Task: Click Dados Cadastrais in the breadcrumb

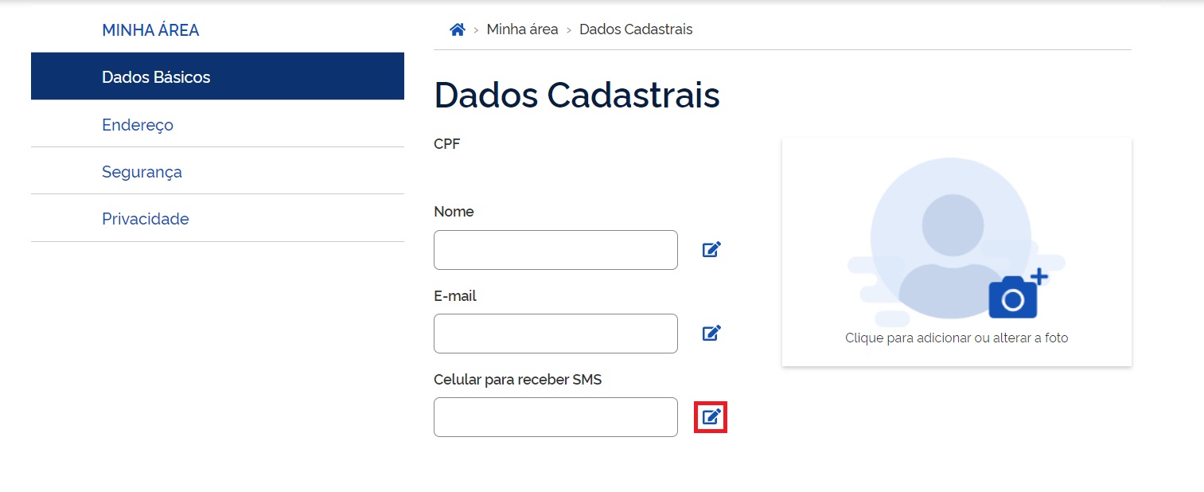Action: [636, 29]
